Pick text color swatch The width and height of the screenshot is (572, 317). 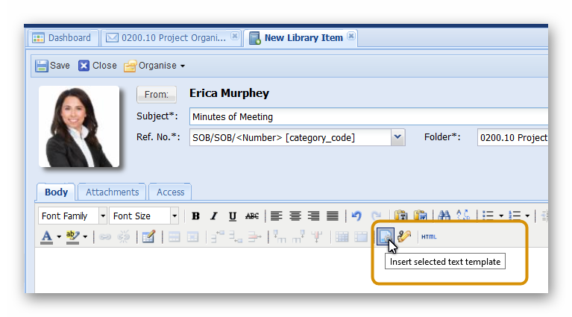[x=46, y=236]
